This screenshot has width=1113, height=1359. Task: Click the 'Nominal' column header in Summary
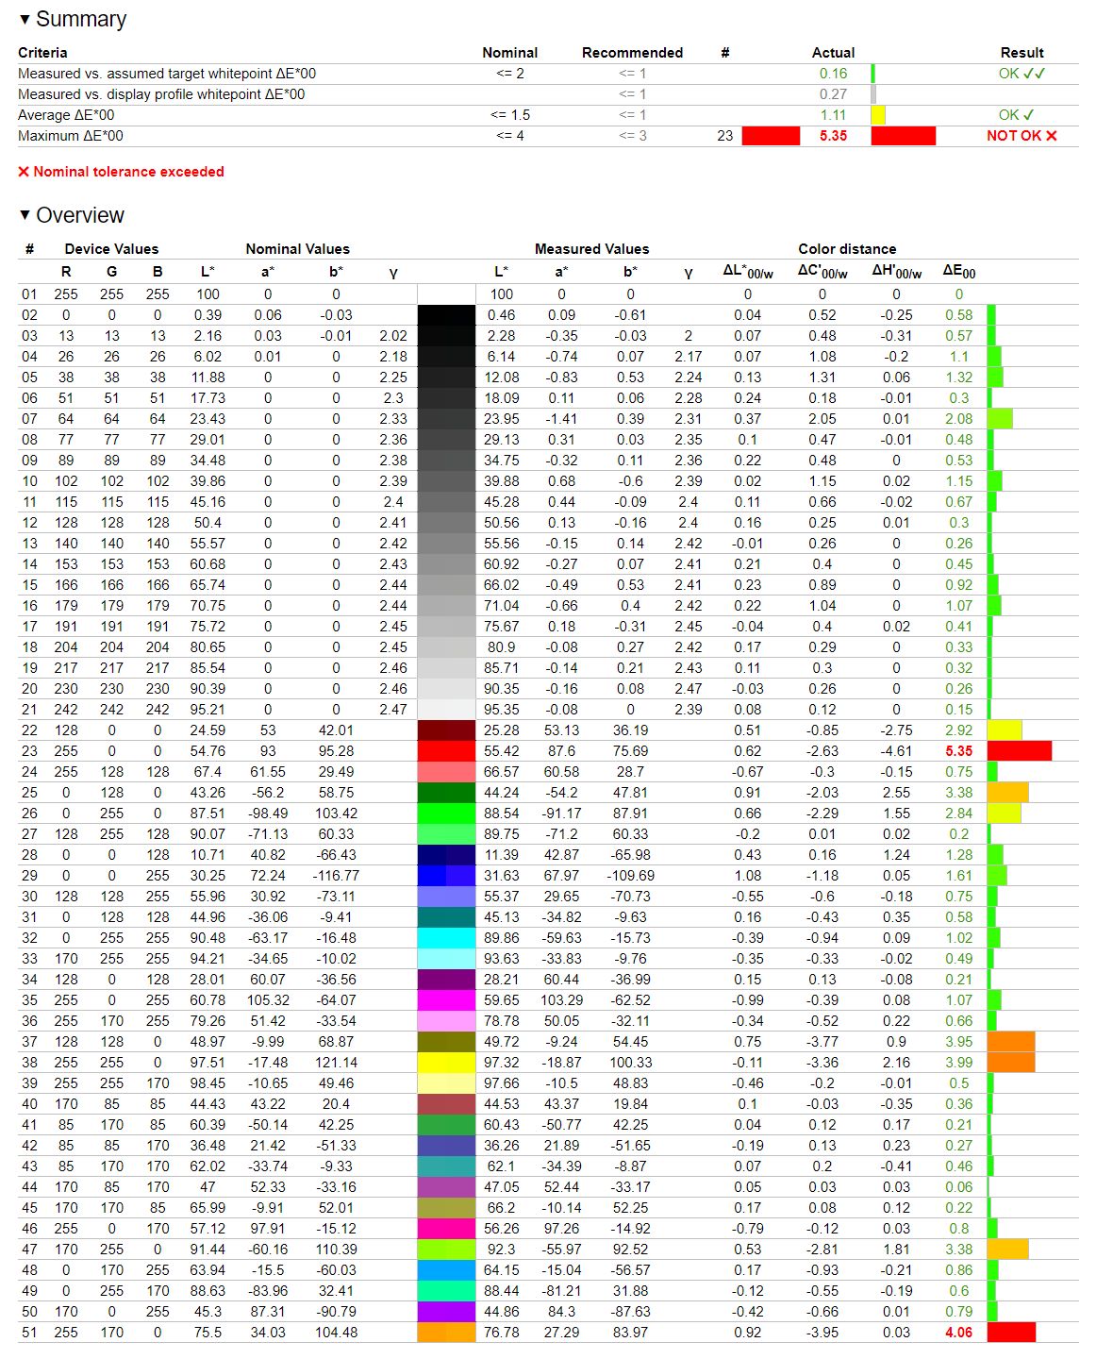click(509, 53)
